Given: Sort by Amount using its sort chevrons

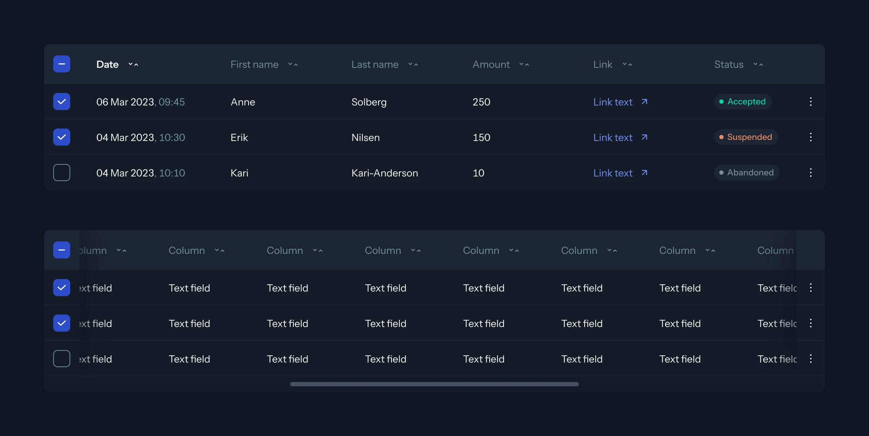Looking at the screenshot, I should coord(524,64).
